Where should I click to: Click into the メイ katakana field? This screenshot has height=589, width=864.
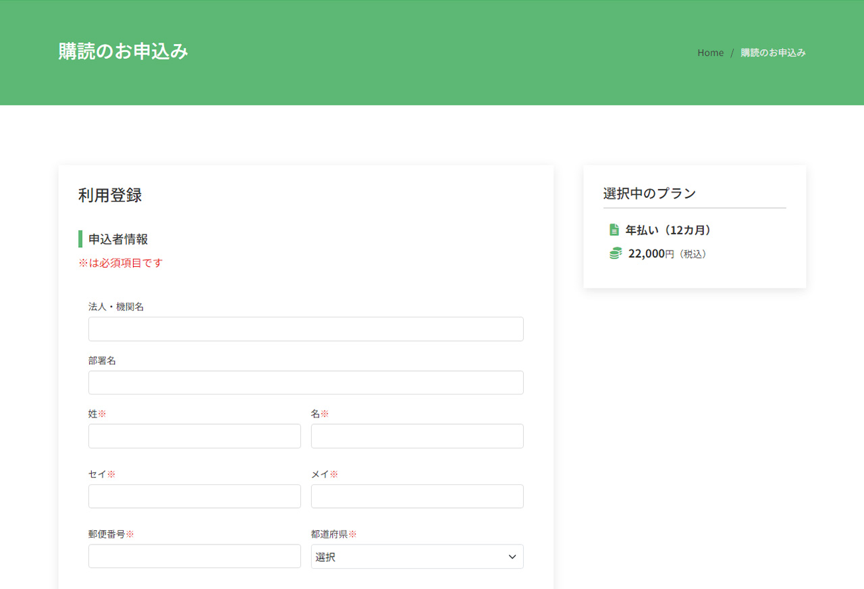pos(416,496)
